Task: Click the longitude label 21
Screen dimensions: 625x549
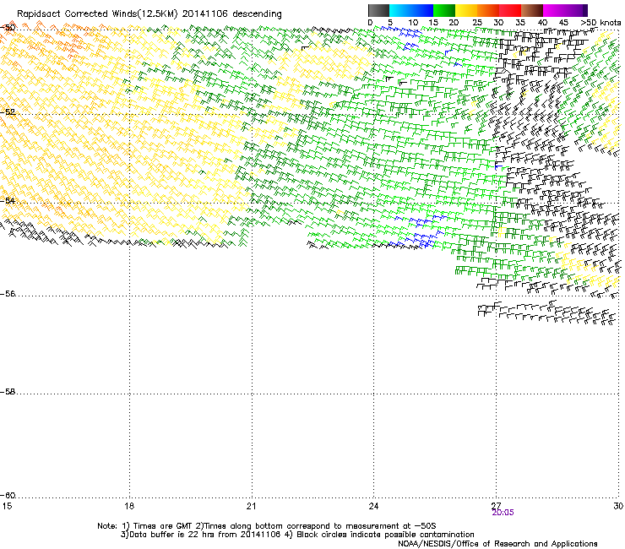Action: (251, 506)
